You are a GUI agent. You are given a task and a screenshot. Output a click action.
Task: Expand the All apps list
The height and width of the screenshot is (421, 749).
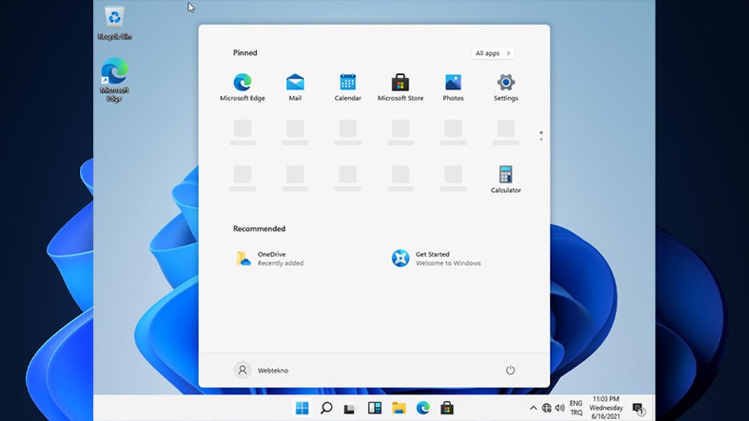[492, 54]
